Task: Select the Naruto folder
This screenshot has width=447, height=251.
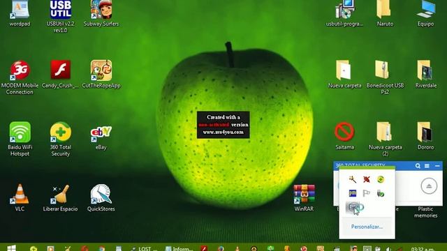Action: pos(385,13)
